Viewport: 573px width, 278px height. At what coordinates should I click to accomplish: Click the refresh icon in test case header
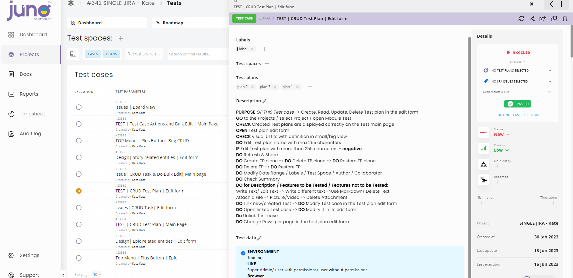(x=521, y=19)
